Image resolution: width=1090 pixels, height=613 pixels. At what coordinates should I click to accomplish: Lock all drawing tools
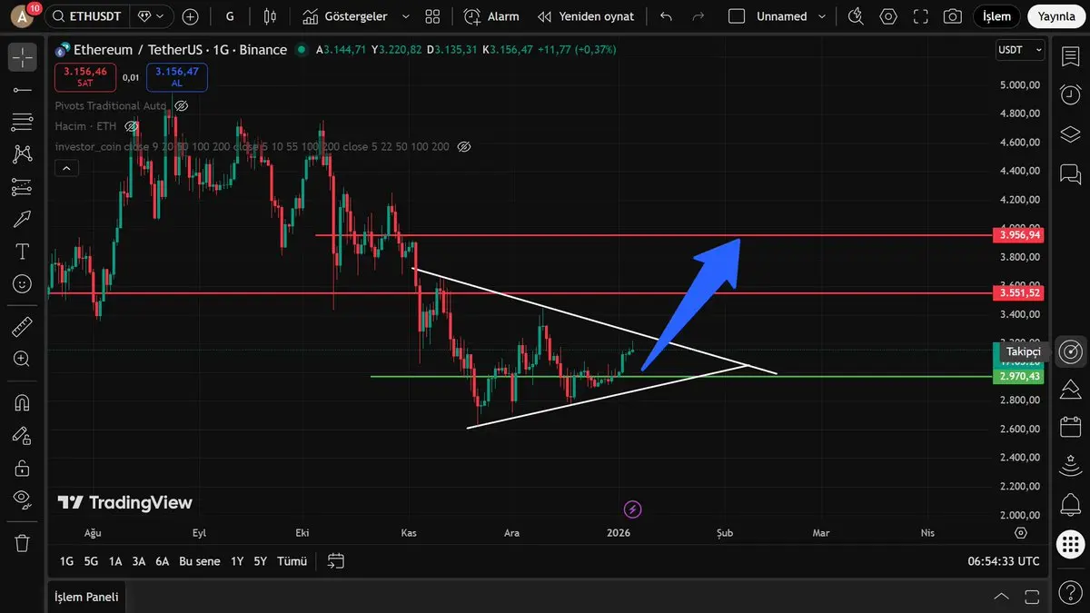22,468
